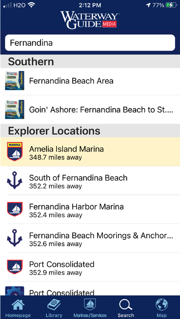180x319 pixels.
Task: Tap anchor icon for Fernandina Beach Moorings
Action: tap(15, 238)
